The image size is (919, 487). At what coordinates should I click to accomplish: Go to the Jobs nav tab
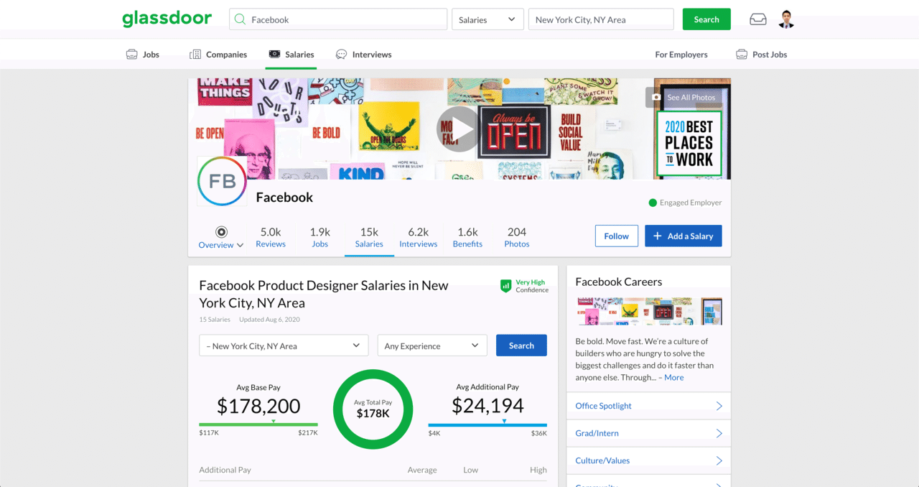143,54
